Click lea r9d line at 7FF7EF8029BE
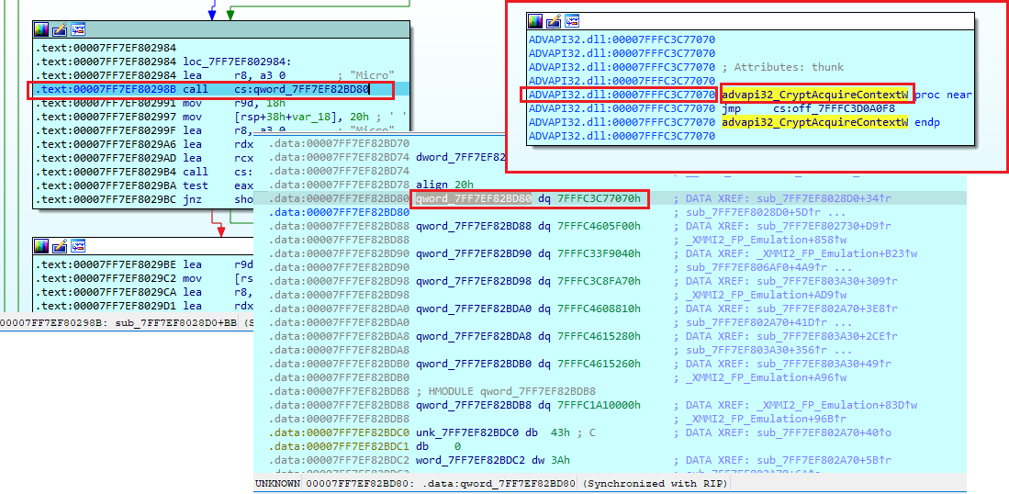Image resolution: width=1009 pixels, height=494 pixels. point(143,264)
